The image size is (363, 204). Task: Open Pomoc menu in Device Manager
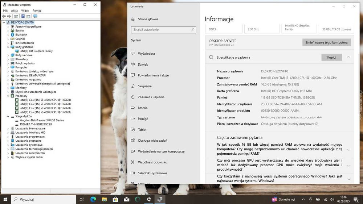point(37,11)
